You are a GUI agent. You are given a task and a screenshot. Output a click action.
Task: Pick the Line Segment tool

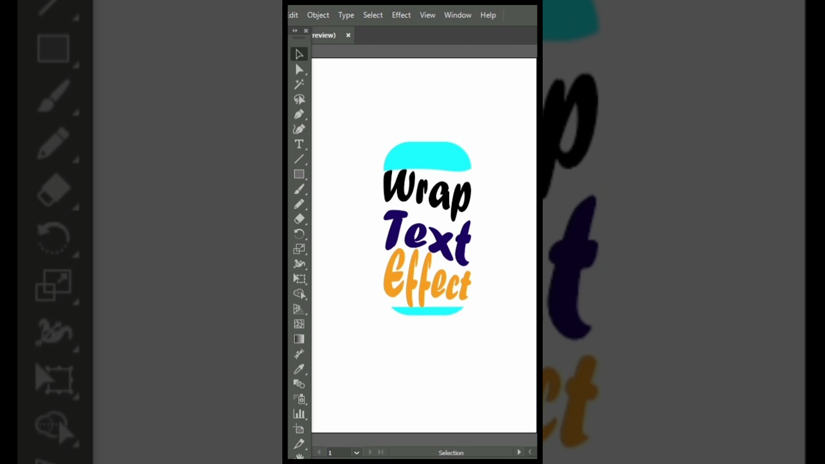(299, 159)
